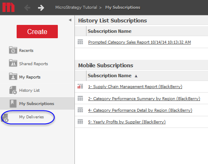The height and width of the screenshot is (164, 208).
Task: Open Shared Reports in the sidebar
Action: 33,64
